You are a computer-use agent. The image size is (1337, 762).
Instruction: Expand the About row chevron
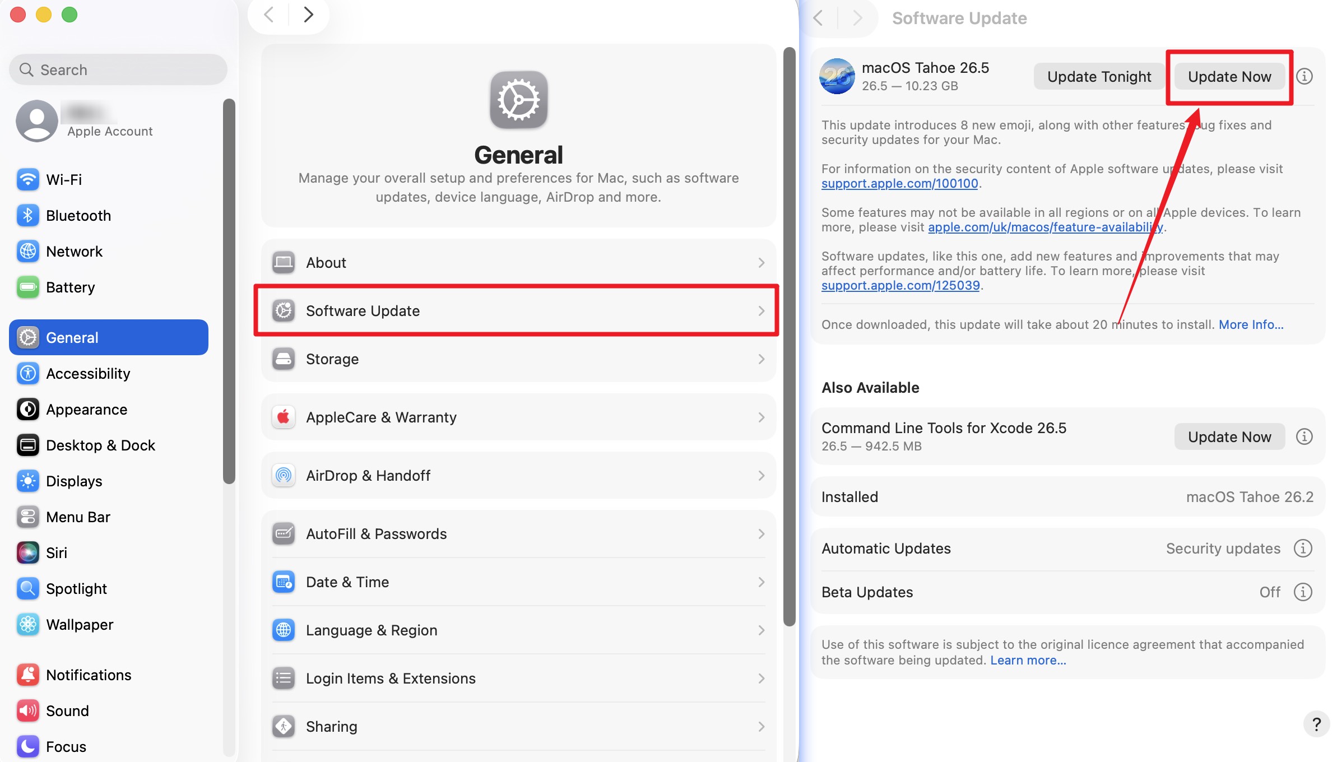click(x=762, y=262)
